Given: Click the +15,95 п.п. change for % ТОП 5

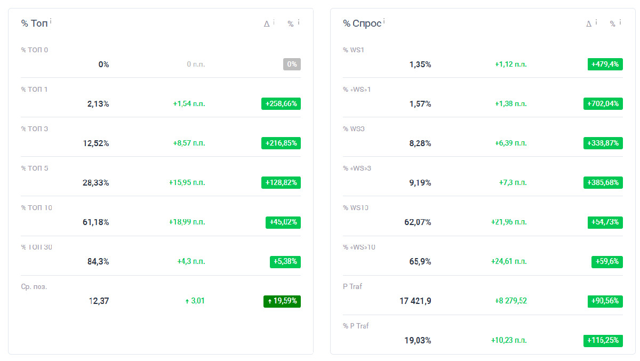Looking at the screenshot, I should 187,183.
